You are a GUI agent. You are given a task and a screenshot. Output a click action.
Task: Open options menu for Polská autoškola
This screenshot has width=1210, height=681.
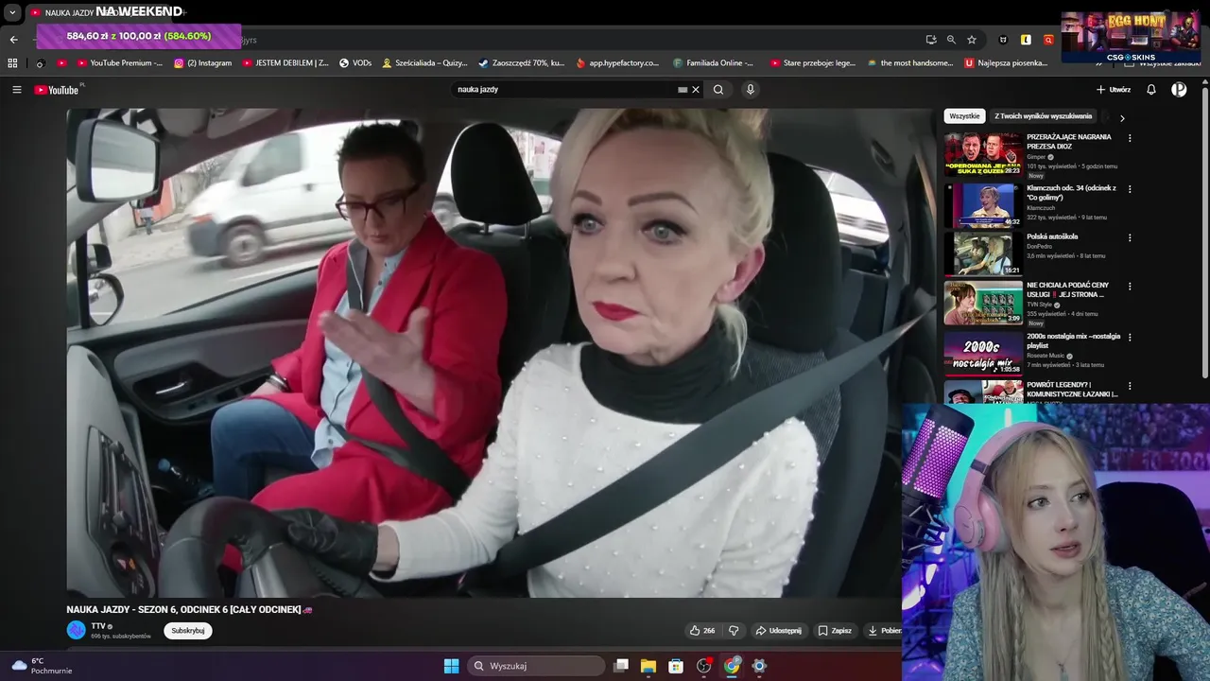tap(1130, 237)
